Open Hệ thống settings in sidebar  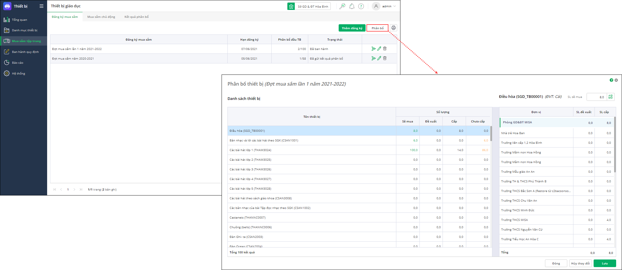pyautogui.click(x=24, y=73)
